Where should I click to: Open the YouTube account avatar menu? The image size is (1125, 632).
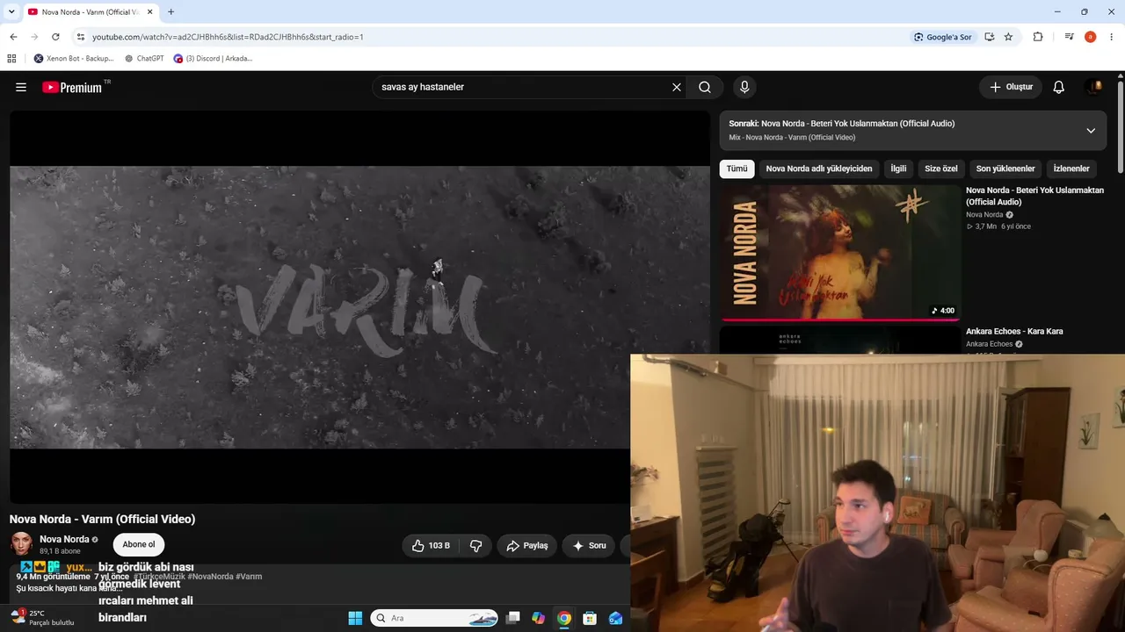click(x=1094, y=87)
